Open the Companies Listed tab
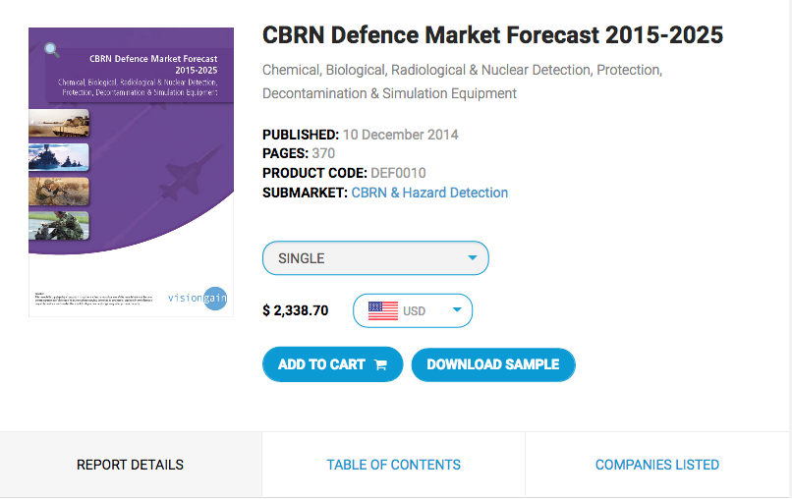This screenshot has width=792, height=499. click(656, 465)
